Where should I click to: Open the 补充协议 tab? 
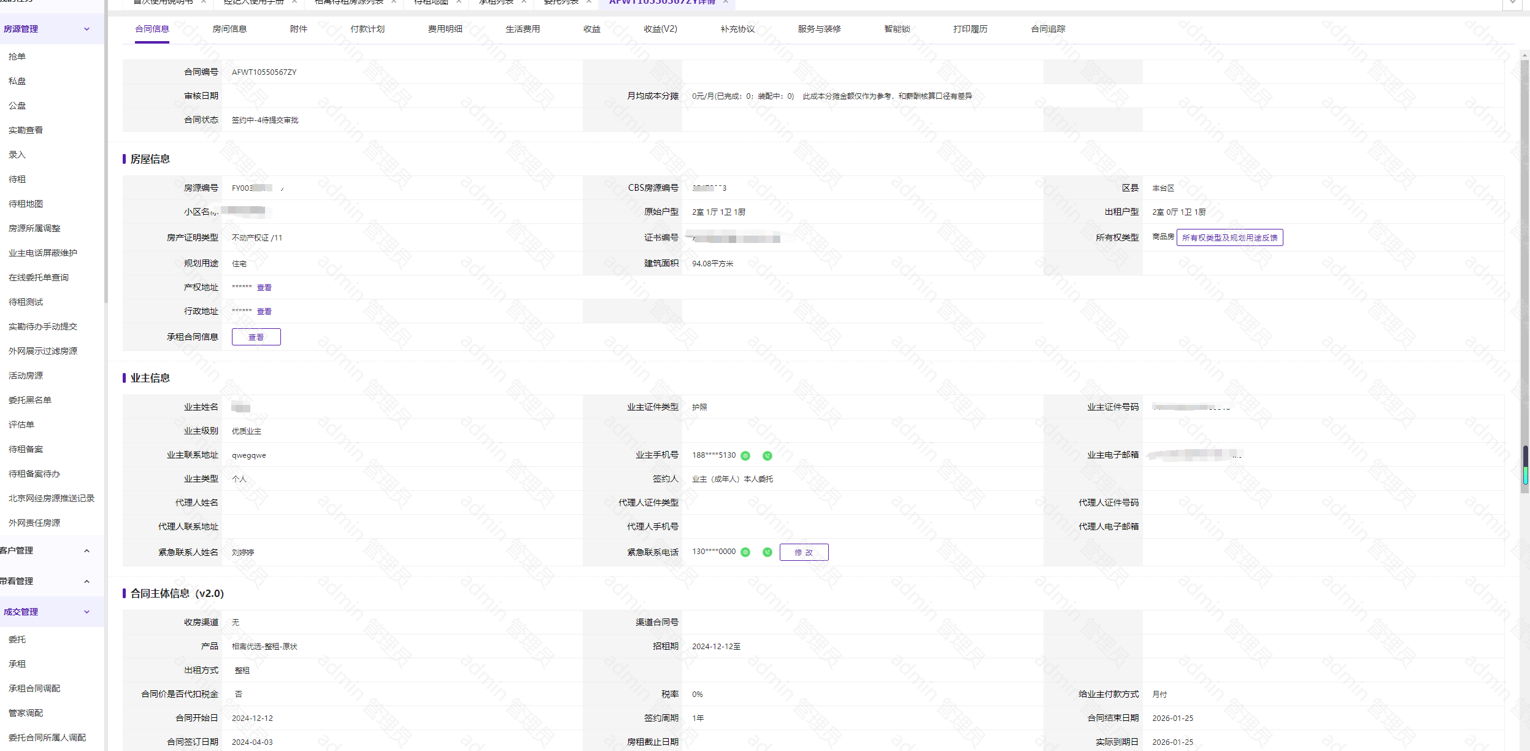(738, 29)
